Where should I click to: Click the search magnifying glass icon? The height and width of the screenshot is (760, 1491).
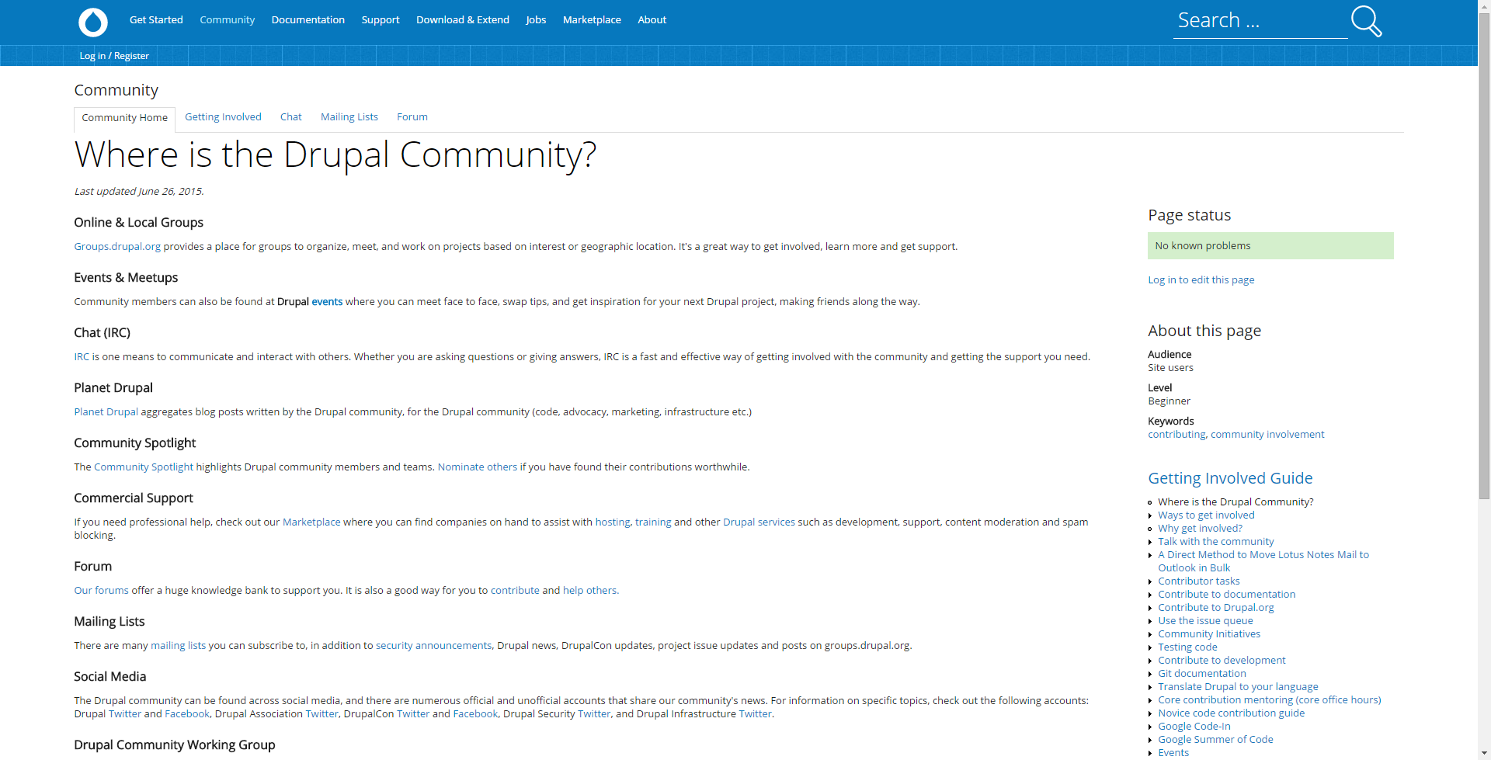[1365, 21]
